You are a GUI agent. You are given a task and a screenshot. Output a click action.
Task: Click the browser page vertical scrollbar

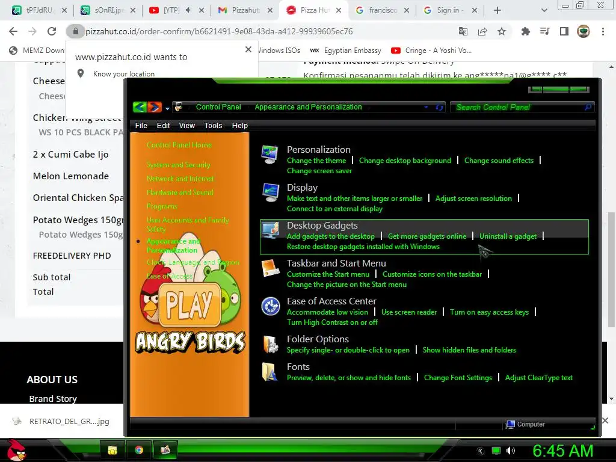[x=611, y=269]
